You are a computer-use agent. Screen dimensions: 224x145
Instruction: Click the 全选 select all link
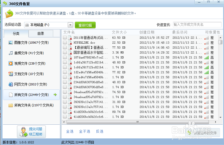70,131
